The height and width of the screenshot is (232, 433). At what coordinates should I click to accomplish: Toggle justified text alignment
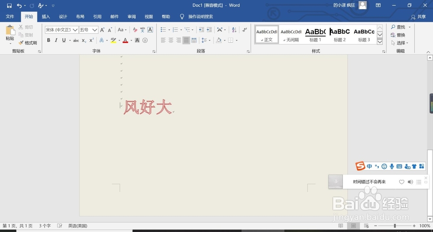tap(186, 40)
